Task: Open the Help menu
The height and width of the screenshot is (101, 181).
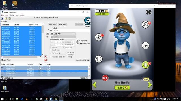Action: [x=22, y=15]
